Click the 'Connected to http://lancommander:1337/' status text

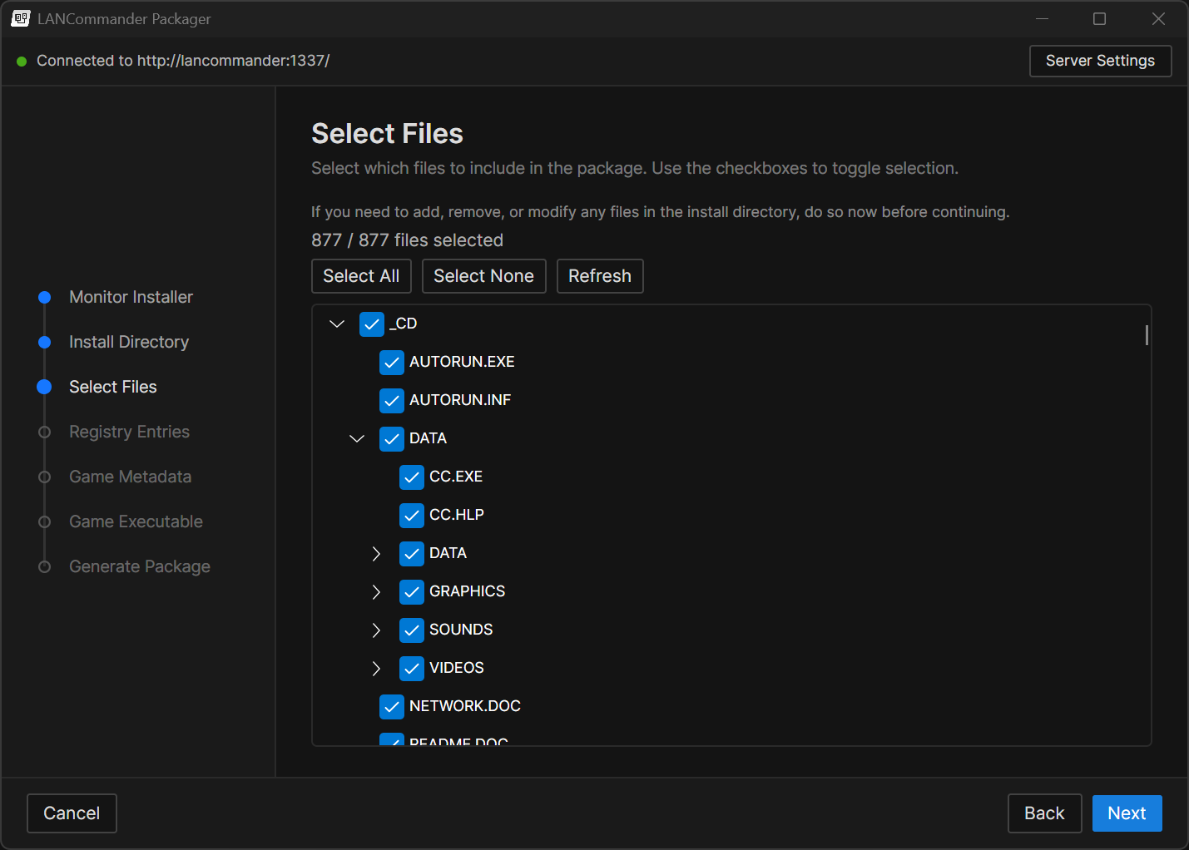pos(183,61)
